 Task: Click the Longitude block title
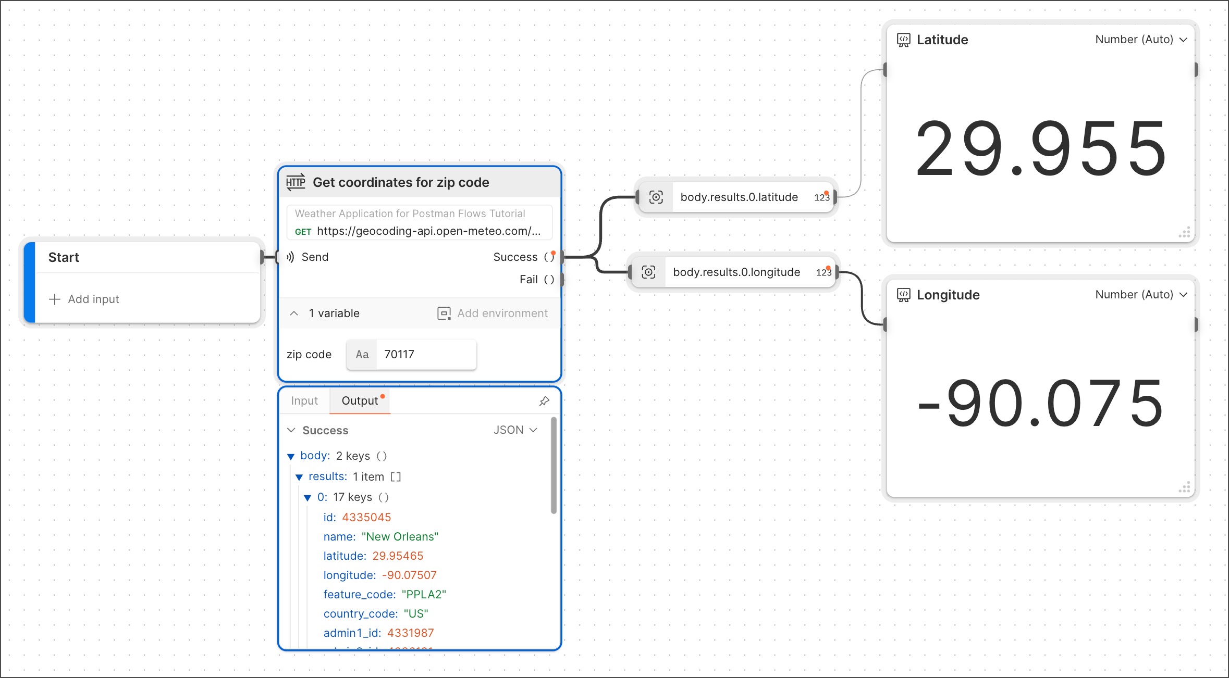coord(948,295)
